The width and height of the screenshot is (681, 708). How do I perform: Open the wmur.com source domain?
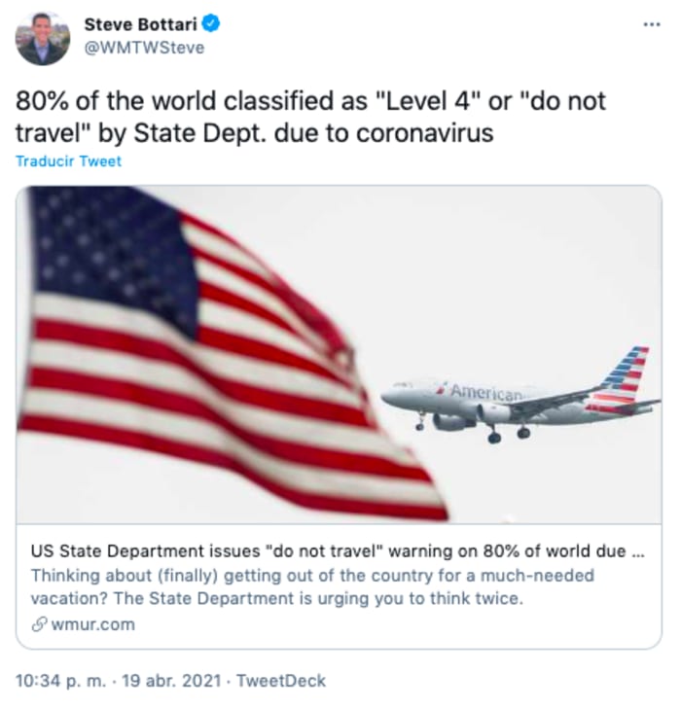click(92, 623)
